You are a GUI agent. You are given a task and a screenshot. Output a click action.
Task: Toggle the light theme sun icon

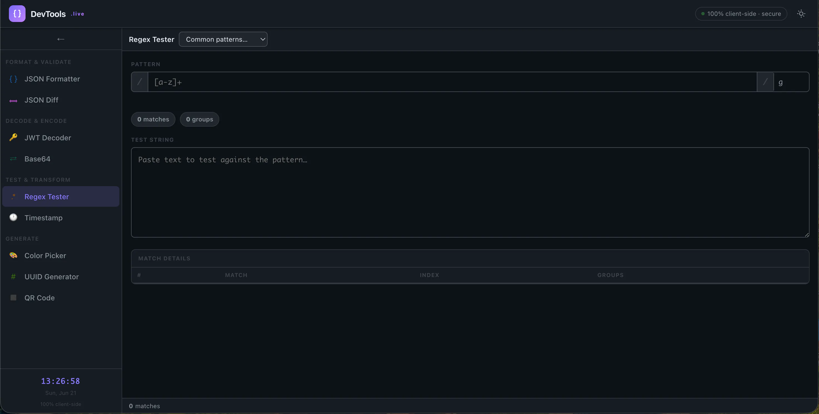(x=801, y=14)
